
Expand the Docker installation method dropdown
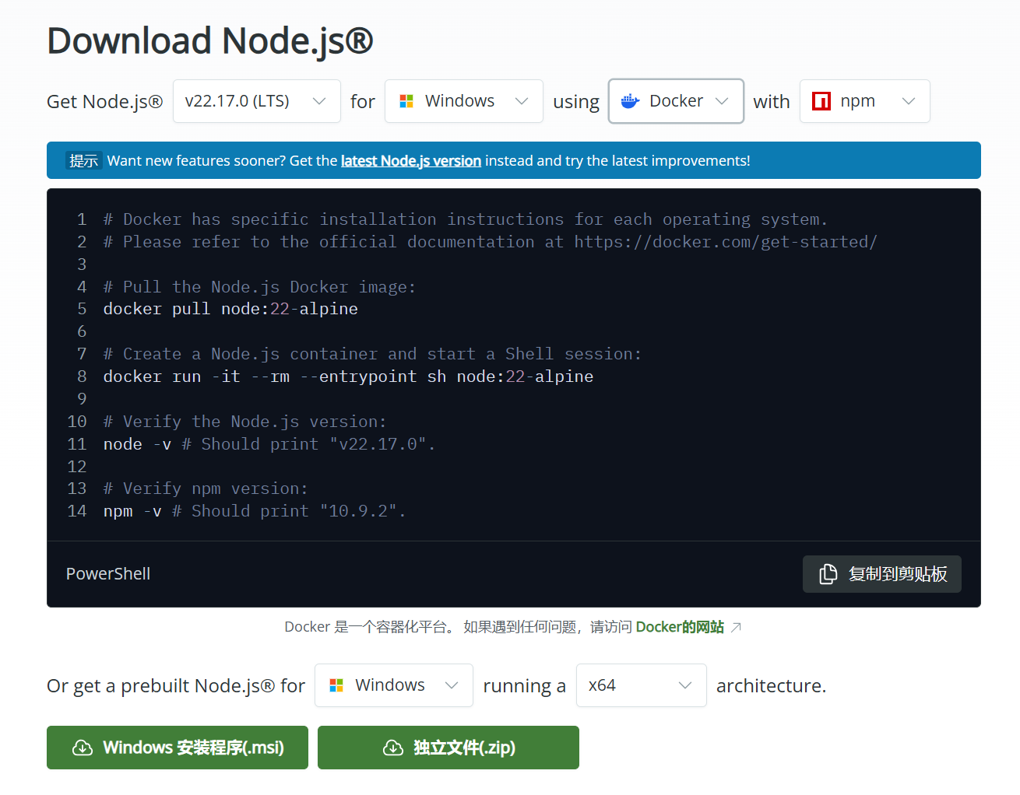(x=675, y=100)
